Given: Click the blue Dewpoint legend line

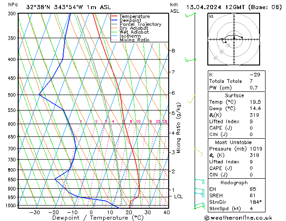Looking at the screenshot, I should 114,20.
